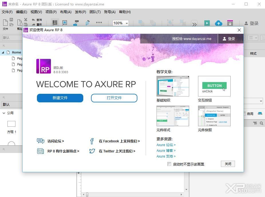Click RP 8 有什么新特点 link
The width and height of the screenshot is (265, 197).
pyautogui.click(x=63, y=151)
